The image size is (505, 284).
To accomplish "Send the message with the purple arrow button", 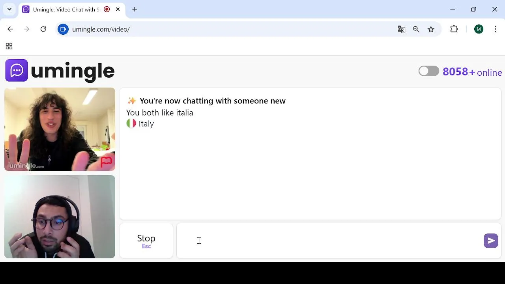I will click(x=491, y=241).
